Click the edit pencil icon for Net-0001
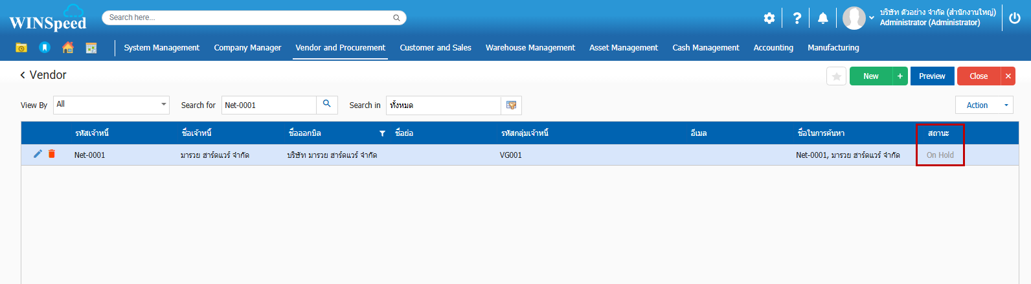The image size is (1031, 284). tap(38, 154)
